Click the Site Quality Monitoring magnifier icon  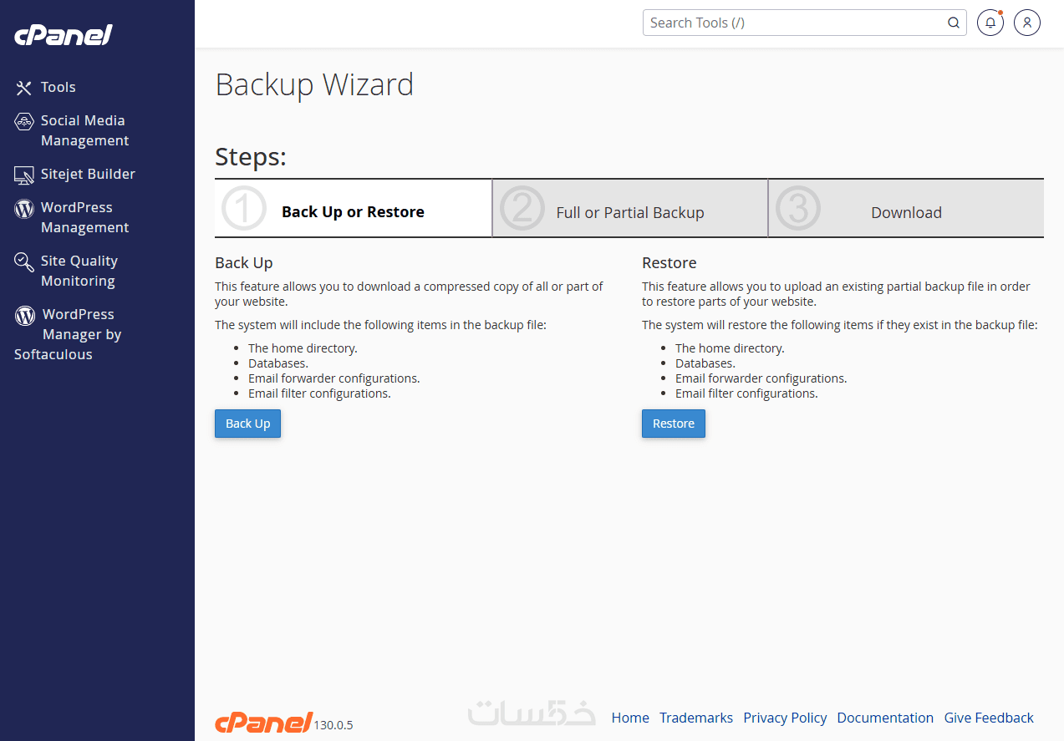coord(24,262)
